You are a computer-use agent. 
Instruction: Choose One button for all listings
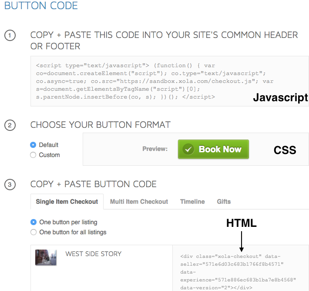pos(34,232)
